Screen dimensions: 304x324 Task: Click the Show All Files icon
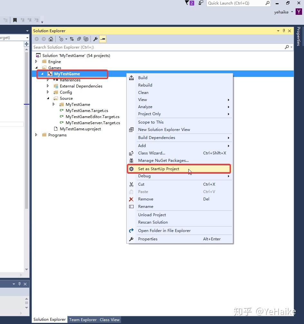coord(86,39)
